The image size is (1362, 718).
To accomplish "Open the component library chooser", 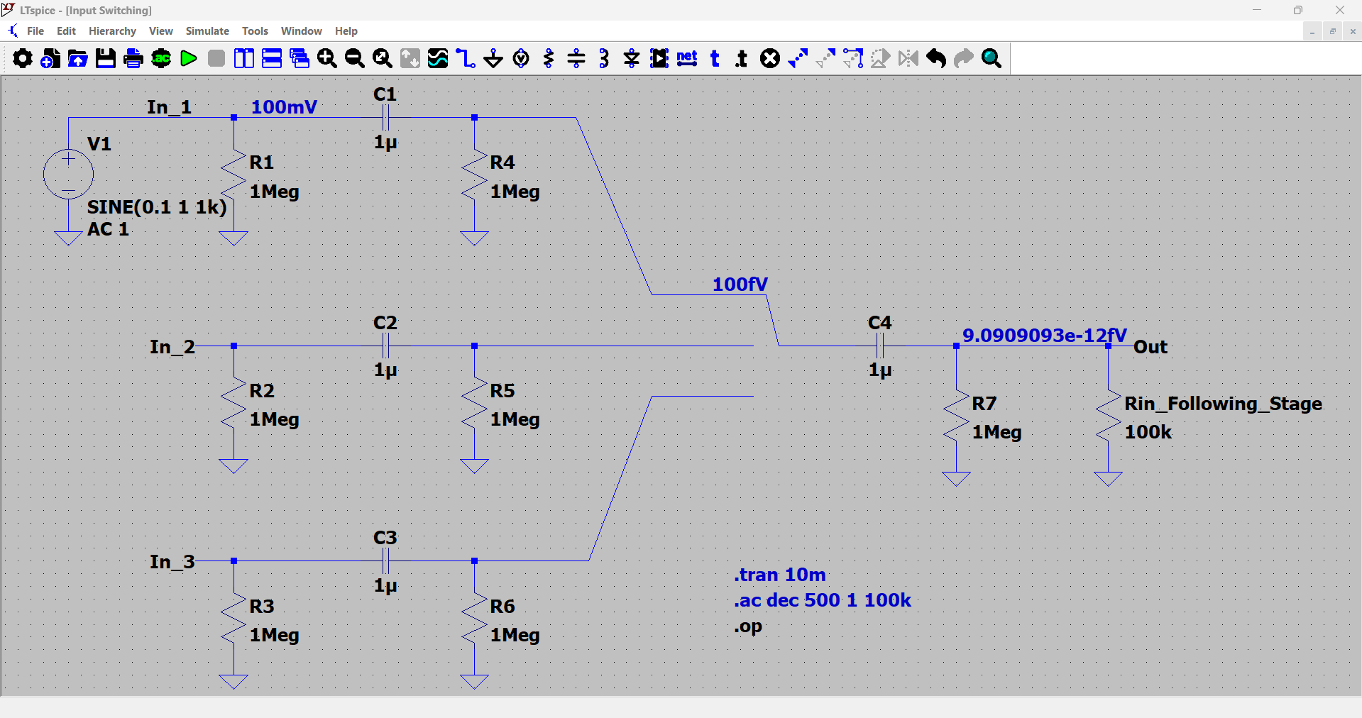I will pyautogui.click(x=659, y=58).
